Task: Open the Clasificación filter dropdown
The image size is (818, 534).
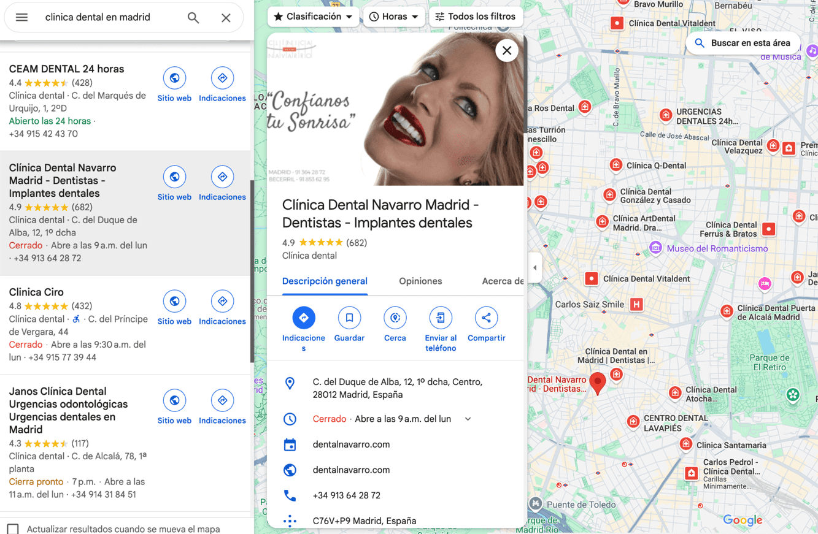Action: 314,17
